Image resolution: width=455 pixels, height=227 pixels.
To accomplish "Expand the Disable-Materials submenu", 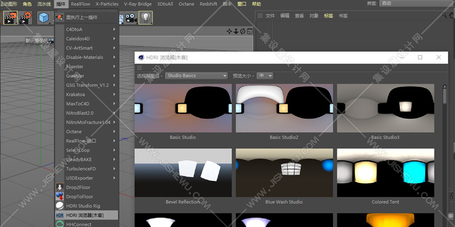I will point(86,57).
